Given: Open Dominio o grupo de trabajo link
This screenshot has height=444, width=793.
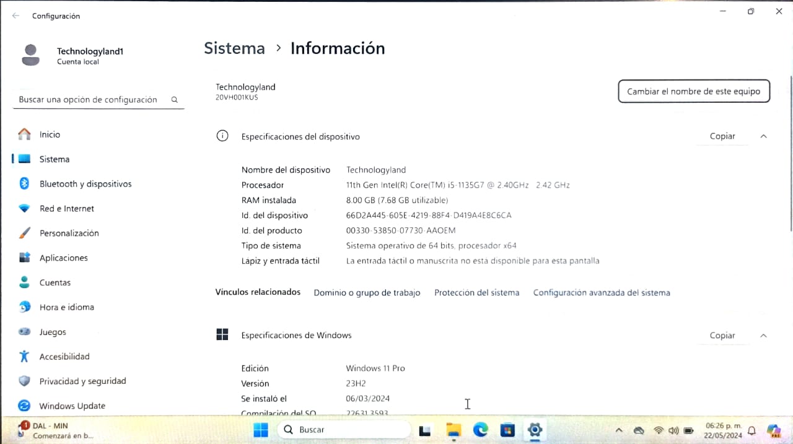Looking at the screenshot, I should point(367,293).
